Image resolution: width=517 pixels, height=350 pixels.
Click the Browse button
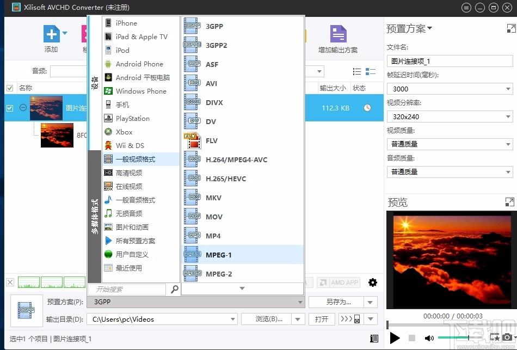pos(267,319)
